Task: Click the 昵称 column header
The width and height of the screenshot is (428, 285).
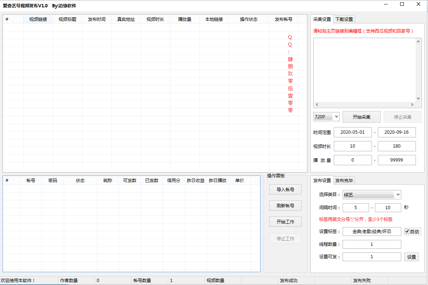Action: point(108,181)
